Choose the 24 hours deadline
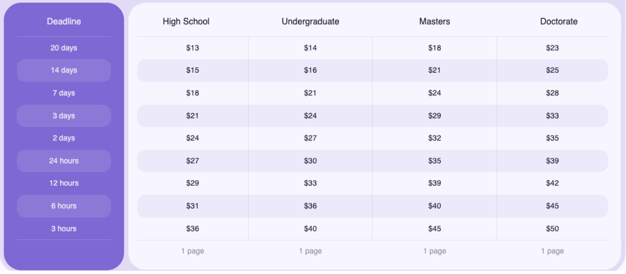The image size is (626, 274). (64, 161)
